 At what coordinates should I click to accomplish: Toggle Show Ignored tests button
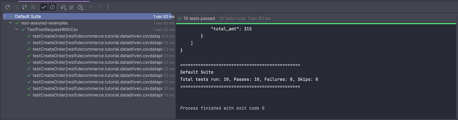coord(52,7)
